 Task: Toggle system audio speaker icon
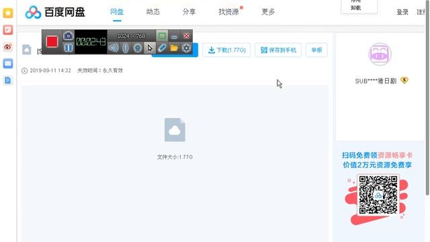pos(114,48)
